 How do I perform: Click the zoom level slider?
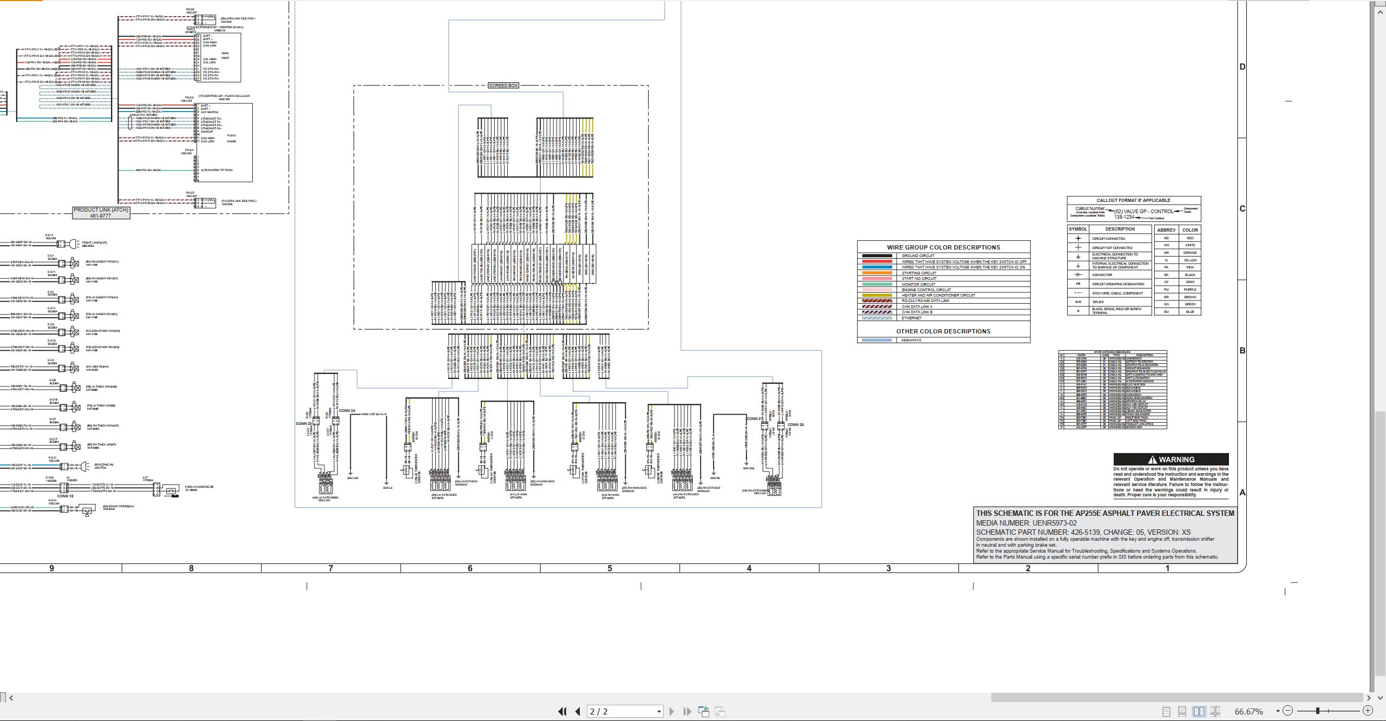coord(1318,711)
